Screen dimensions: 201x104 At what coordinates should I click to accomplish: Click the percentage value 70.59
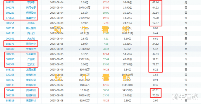click(155, 95)
